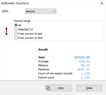Image resolution: width=106 pixels, height=95 pixels.
Task: Click the Sum label
Action: tap(41, 57)
